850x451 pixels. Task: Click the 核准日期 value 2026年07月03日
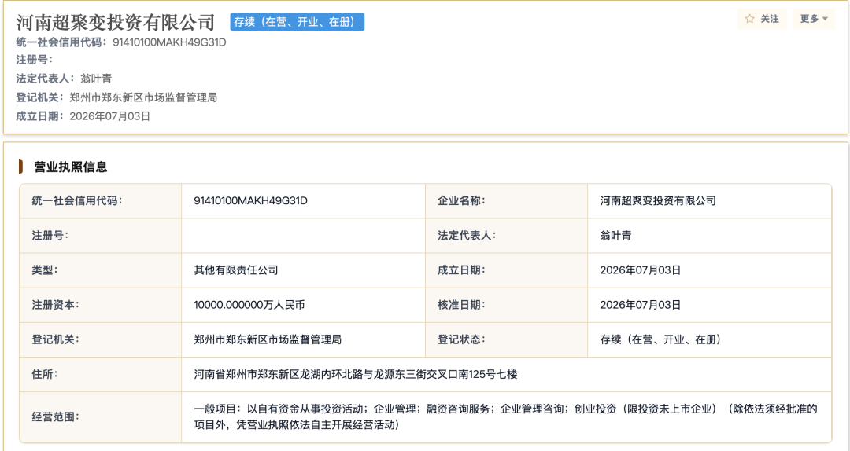tap(640, 305)
